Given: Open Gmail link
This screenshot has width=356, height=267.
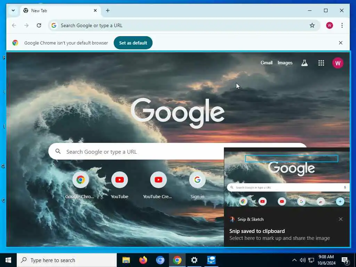Looking at the screenshot, I should click(266, 63).
